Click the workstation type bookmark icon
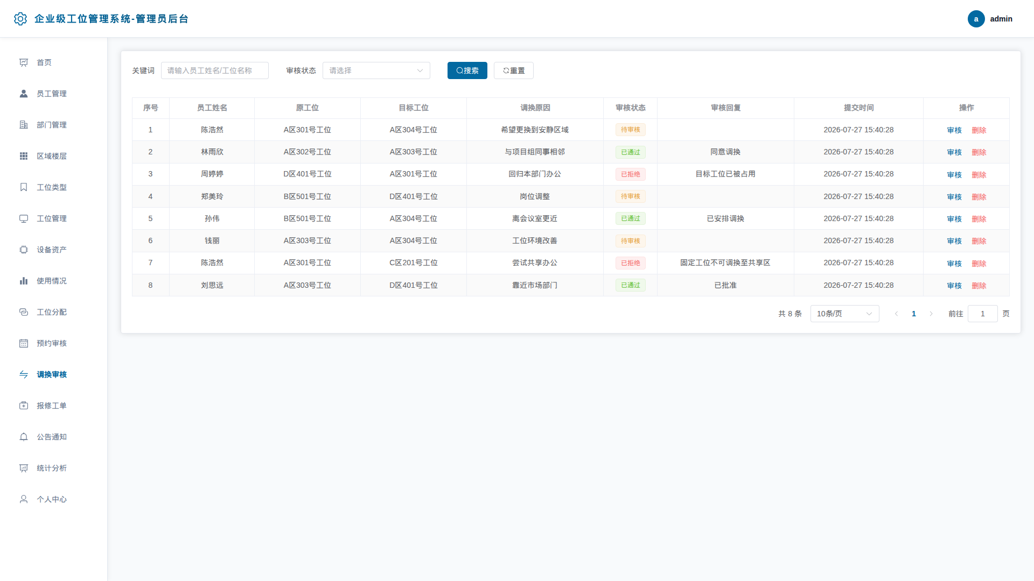 (x=24, y=187)
